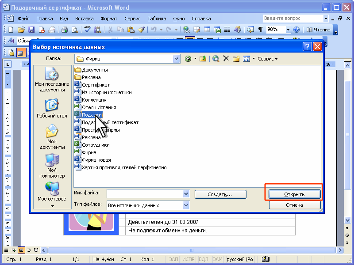
Task: Click the Paste clipboard icon
Action: coord(131,30)
